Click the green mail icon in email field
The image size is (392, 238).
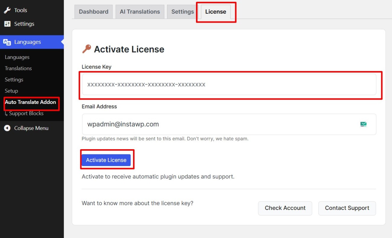point(363,124)
